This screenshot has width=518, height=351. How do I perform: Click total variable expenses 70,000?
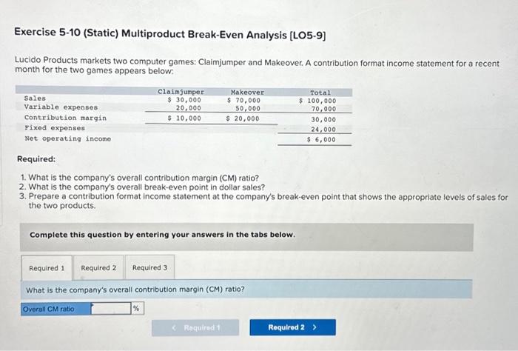[323, 109]
